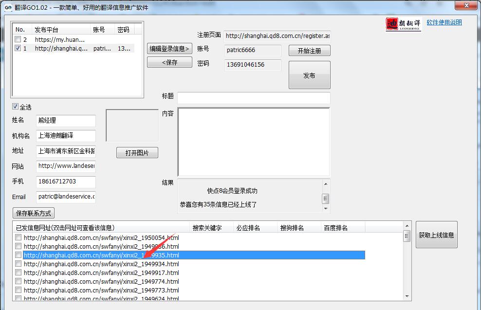Viewport: 481px width, 310px height.
Task: Select URL xinxi2_1949934.html
Action: 101,264
